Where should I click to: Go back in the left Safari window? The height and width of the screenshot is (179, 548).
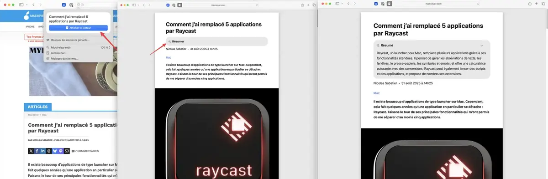point(33,5)
